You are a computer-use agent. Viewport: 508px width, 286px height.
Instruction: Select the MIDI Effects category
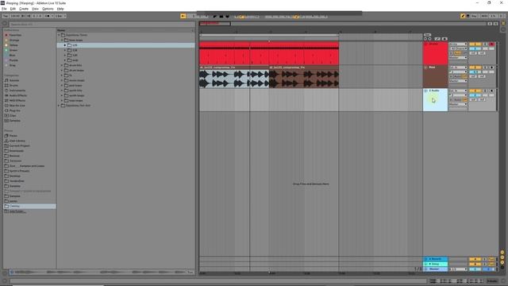[17, 101]
